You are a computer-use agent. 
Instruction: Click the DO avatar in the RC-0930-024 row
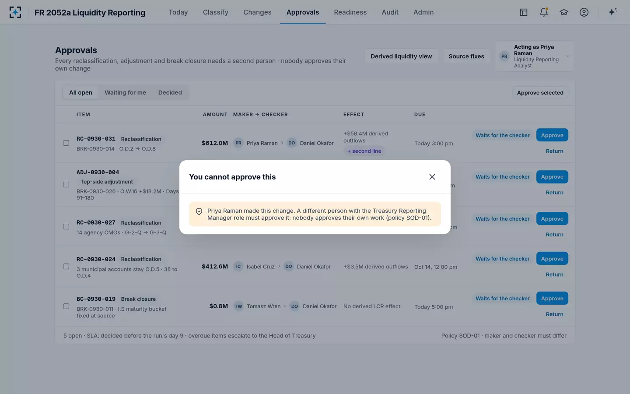pyautogui.click(x=289, y=267)
